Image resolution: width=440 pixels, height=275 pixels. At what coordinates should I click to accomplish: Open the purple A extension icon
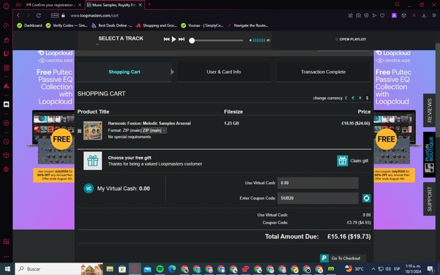pyautogui.click(x=394, y=15)
